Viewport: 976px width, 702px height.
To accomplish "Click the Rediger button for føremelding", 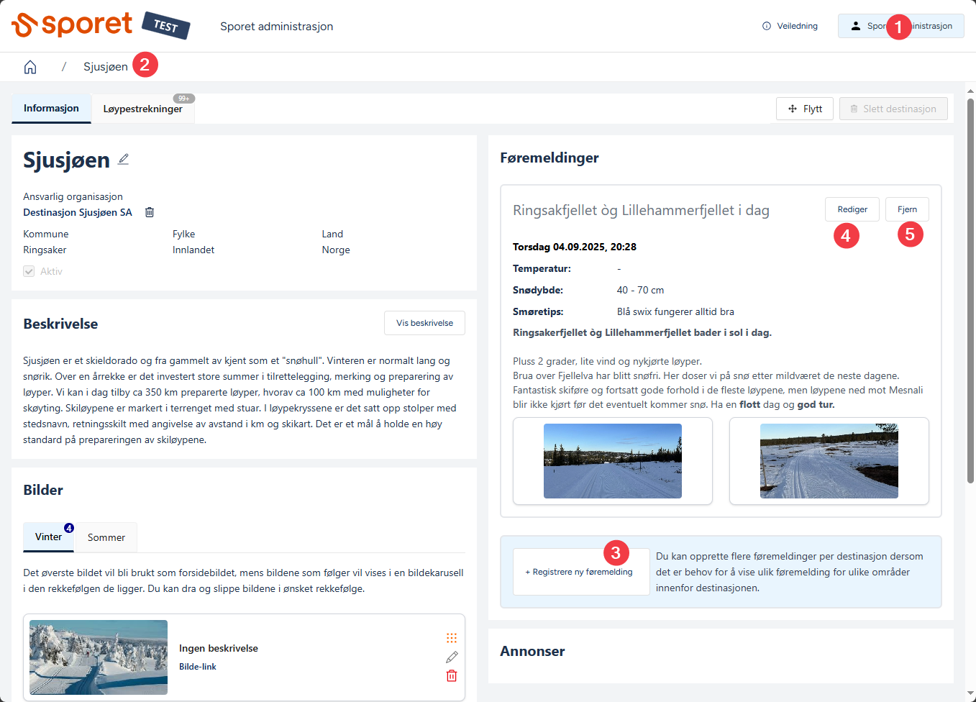I will 852,209.
